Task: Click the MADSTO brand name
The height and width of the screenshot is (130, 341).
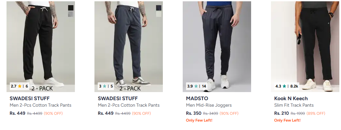Action: pos(197,99)
